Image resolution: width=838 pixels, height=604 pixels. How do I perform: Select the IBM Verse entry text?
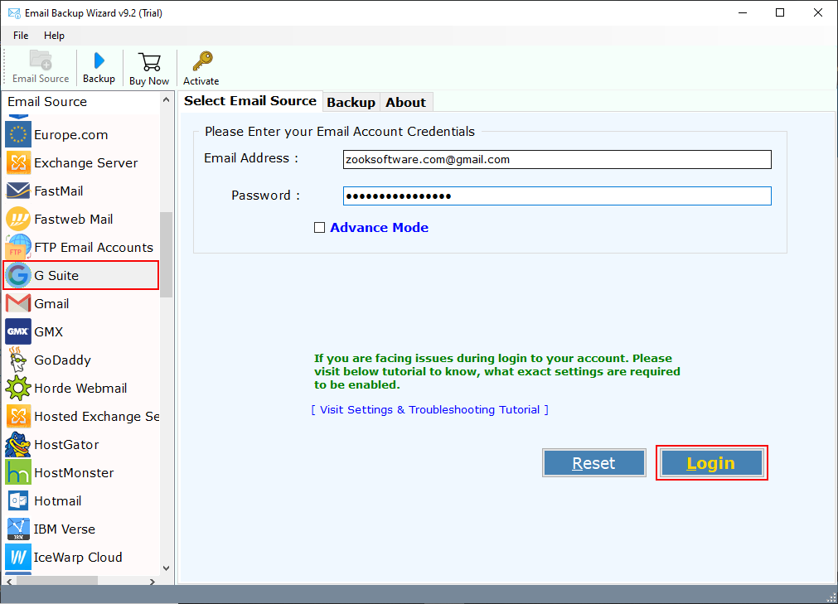coord(65,529)
